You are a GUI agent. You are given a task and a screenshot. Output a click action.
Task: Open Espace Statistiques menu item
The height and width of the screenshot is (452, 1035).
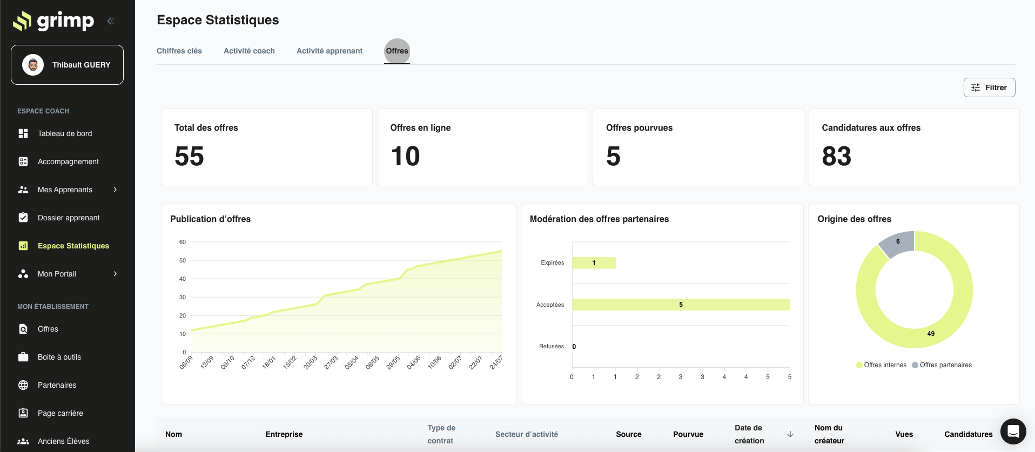click(73, 246)
